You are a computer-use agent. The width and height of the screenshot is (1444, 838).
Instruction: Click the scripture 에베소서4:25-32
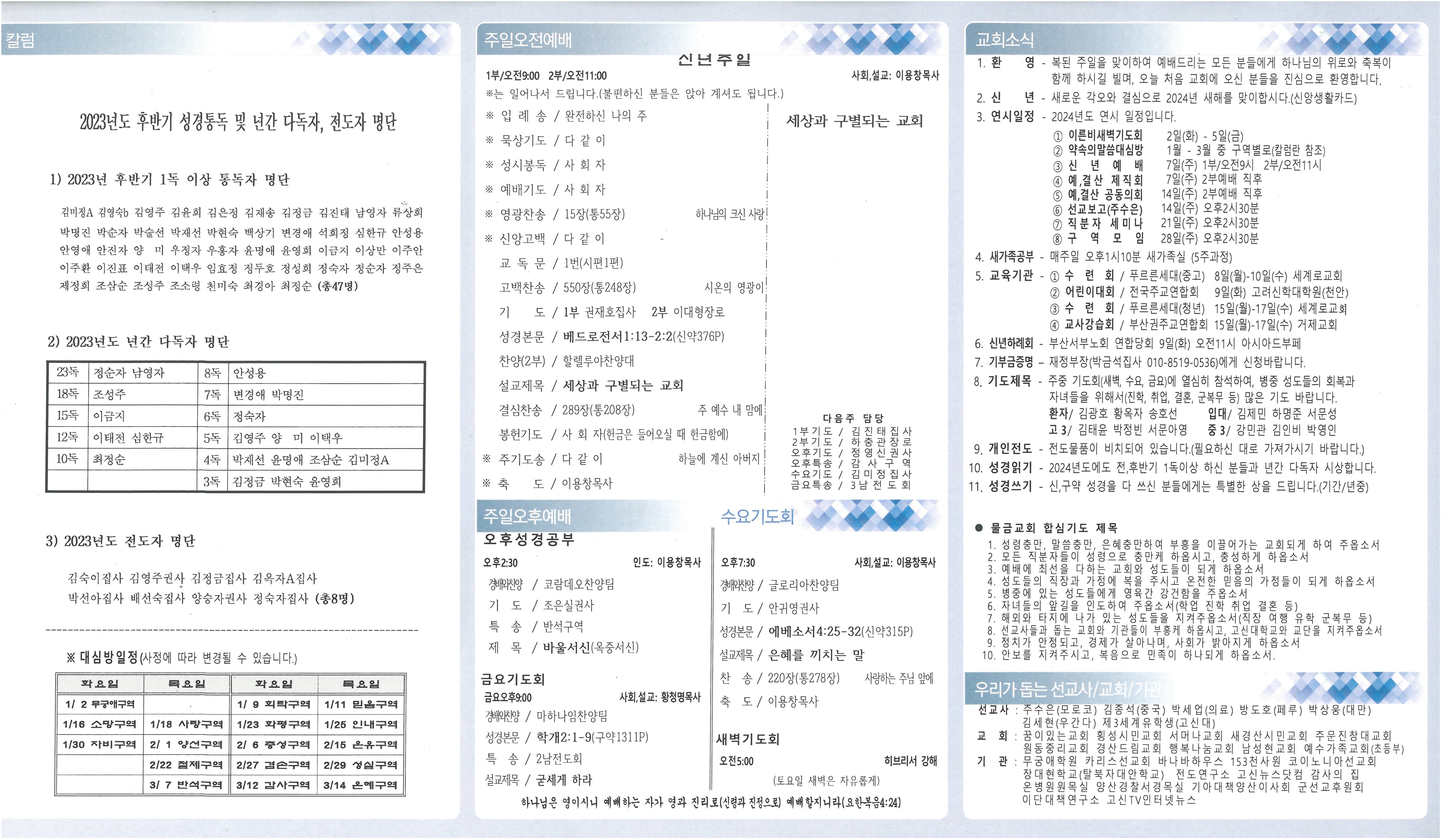814,632
